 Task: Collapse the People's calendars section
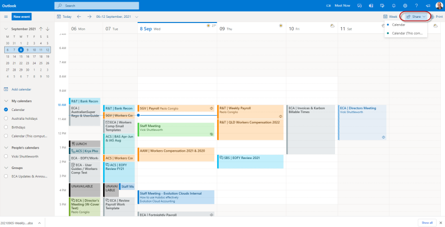(6, 147)
